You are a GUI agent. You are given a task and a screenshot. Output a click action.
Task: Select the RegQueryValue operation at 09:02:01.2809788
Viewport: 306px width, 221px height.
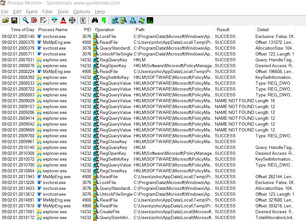pyautogui.click(x=115, y=136)
